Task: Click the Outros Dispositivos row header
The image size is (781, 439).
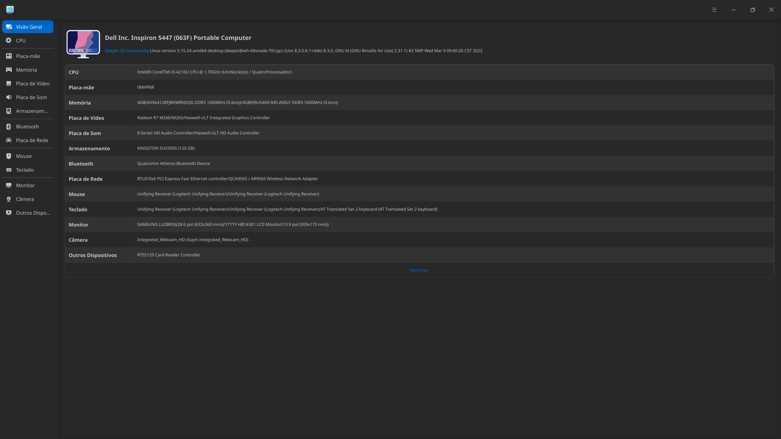Action: tap(92, 255)
